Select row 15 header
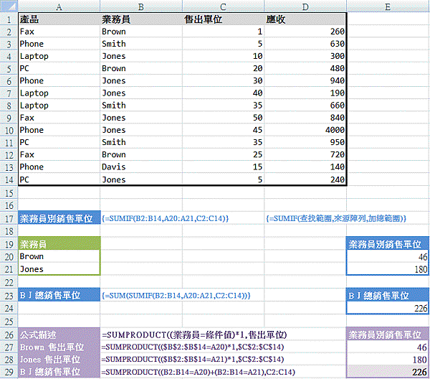Screen dimensions: 430x379 click(9, 193)
